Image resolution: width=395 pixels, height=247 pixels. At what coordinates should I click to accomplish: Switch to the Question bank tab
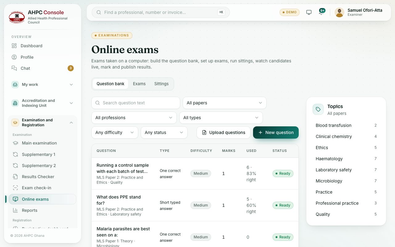point(110,84)
